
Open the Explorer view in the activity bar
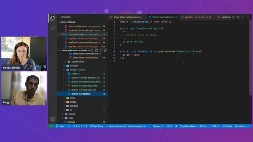53,18
